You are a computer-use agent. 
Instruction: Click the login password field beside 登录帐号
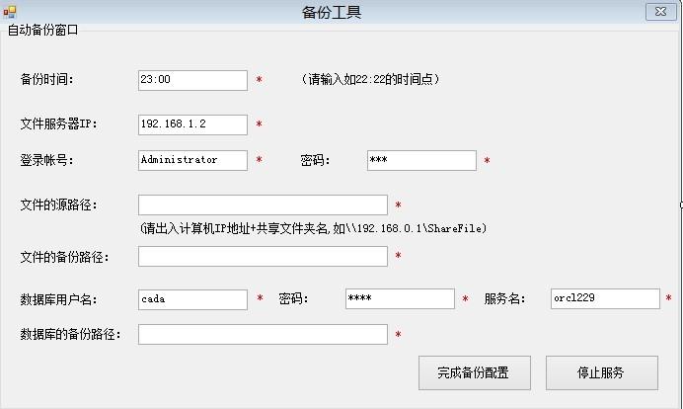[421, 160]
